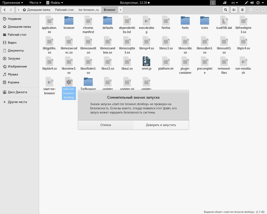Image resolution: width=267 pixels, height=214 pixels.
Task: Select the 'libmozsandbox.so' file
Action: click(108, 45)
